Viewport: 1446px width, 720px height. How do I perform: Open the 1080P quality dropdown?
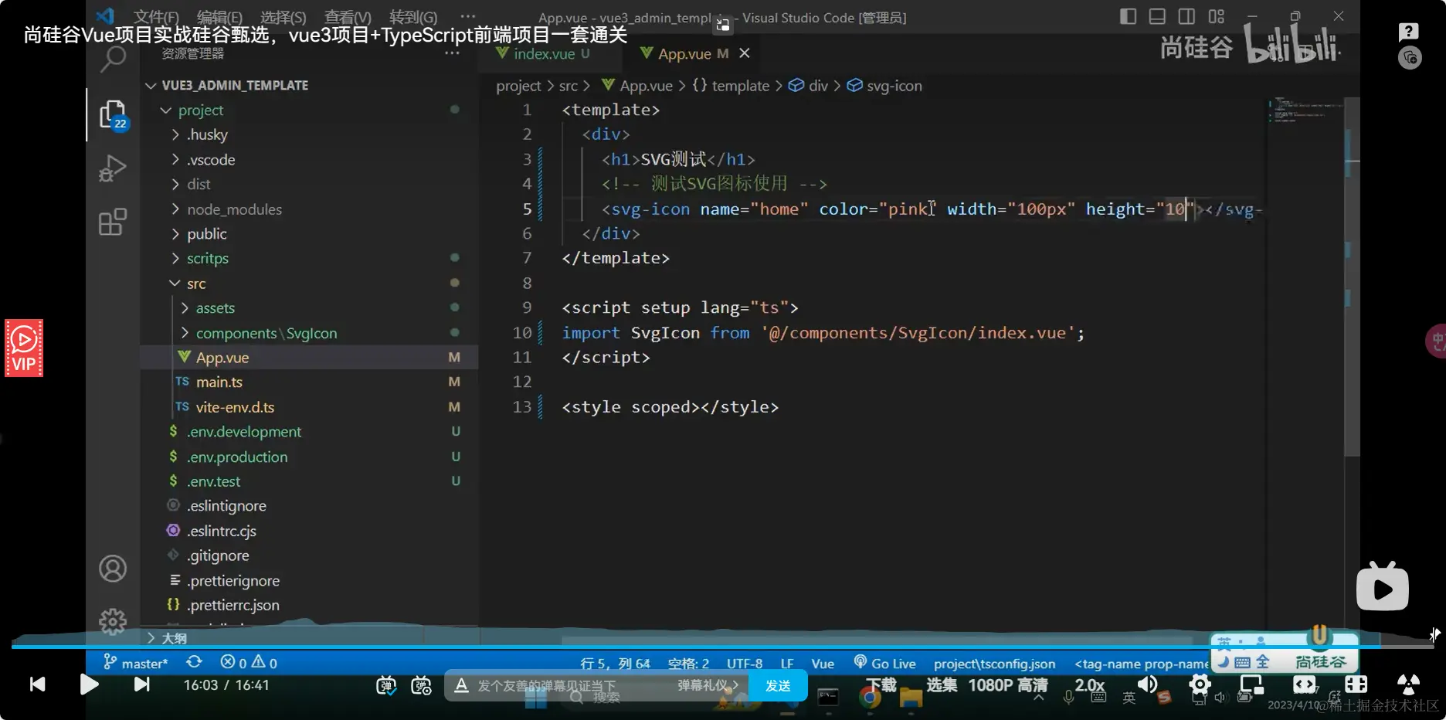1007,685
